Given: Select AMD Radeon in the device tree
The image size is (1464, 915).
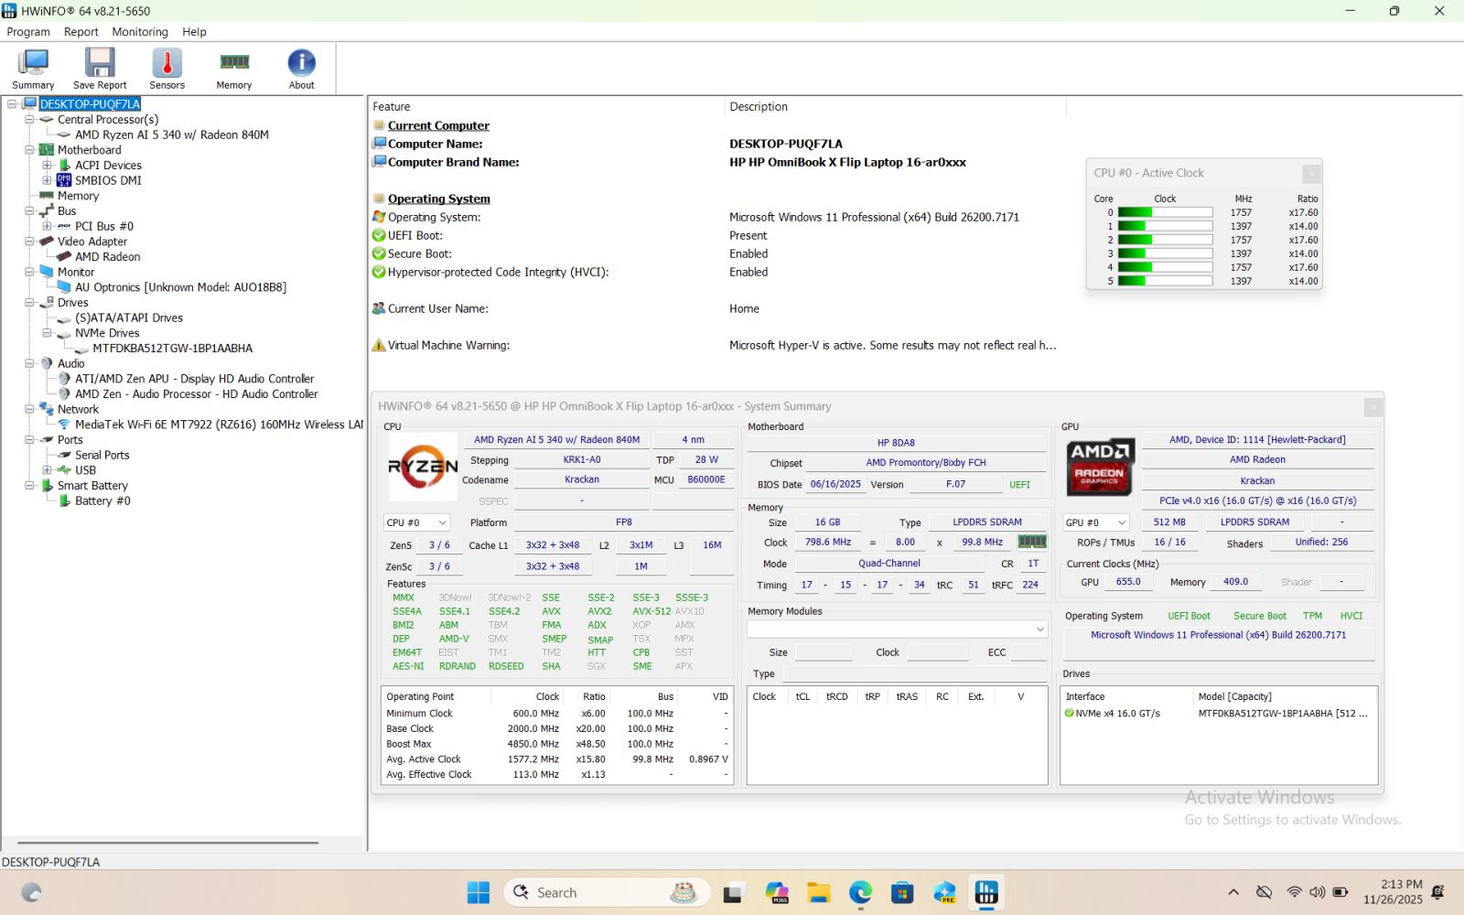Looking at the screenshot, I should (107, 257).
